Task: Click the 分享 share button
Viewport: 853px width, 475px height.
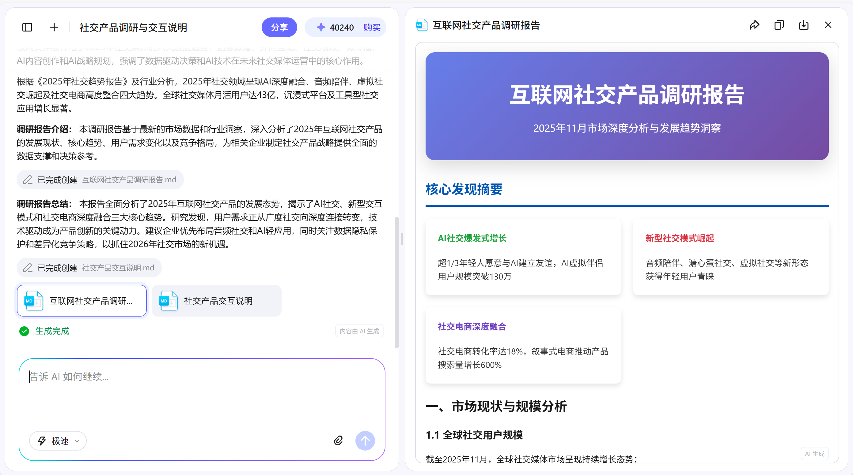Action: click(279, 27)
